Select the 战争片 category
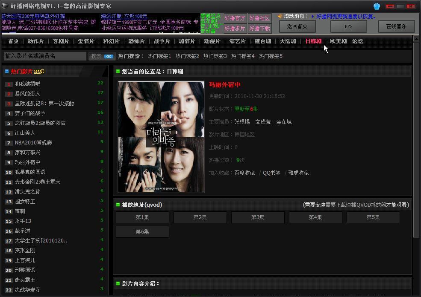 coord(162,41)
